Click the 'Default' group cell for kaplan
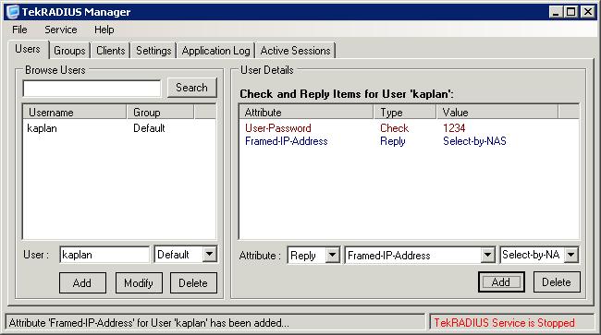601x335 pixels. click(x=149, y=128)
